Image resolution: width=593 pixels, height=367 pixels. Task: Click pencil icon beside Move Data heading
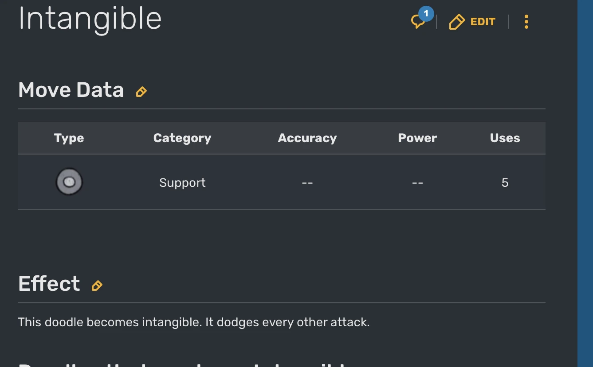coord(141,92)
